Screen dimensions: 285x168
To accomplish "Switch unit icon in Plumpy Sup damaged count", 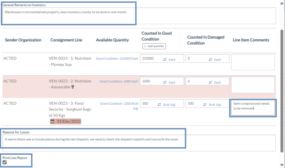I will click(x=210, y=60).
